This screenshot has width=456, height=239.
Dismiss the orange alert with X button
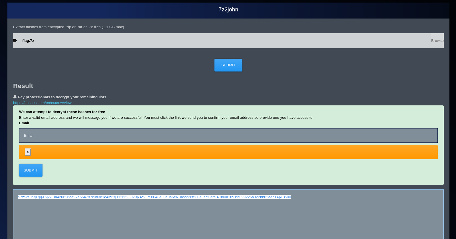(28, 152)
